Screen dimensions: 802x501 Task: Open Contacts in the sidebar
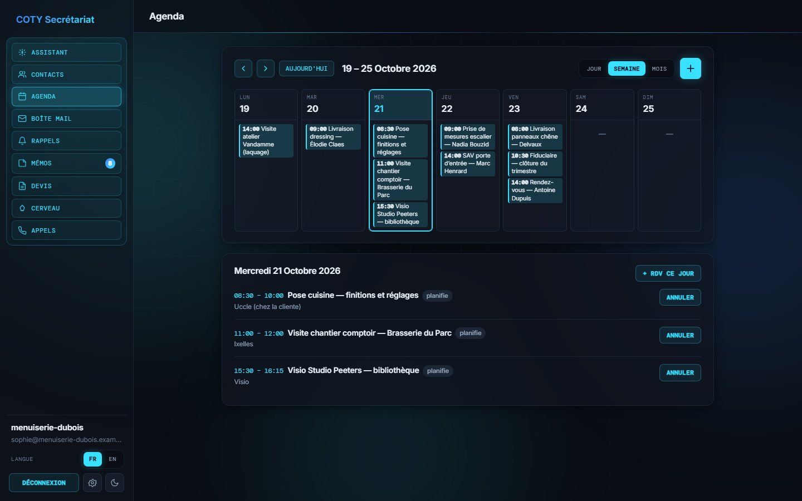pyautogui.click(x=66, y=74)
